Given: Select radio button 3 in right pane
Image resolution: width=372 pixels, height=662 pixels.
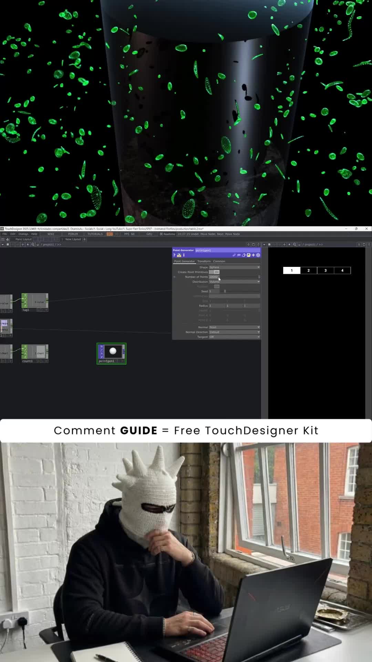Looking at the screenshot, I should (325, 271).
